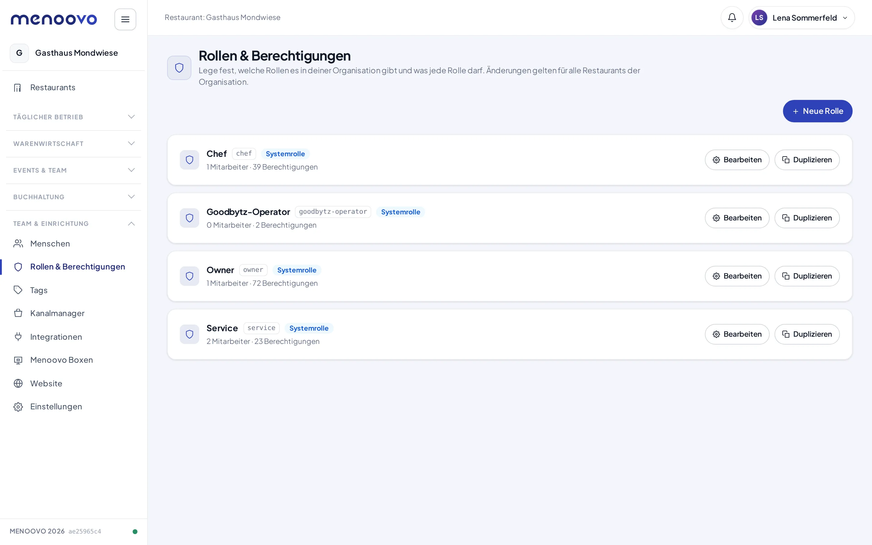Viewport: 872px width, 545px height.
Task: Open Website in the sidebar
Action: pos(74,383)
